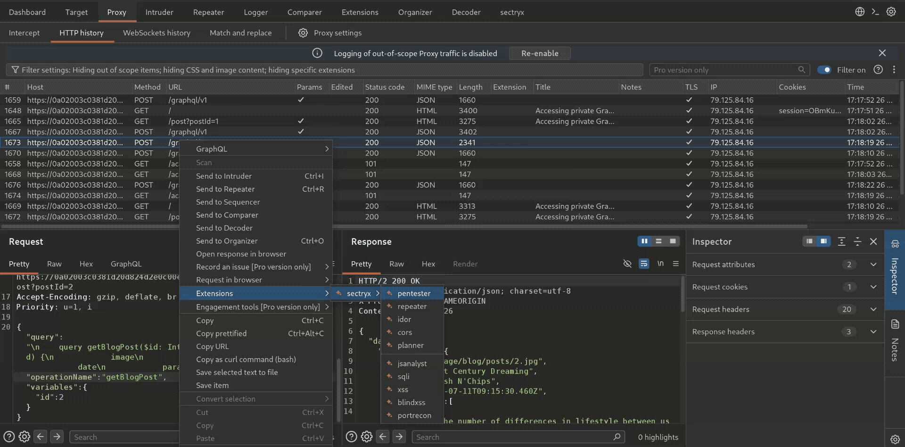
Task: Toggle hide non-printable characters eye icon
Action: coord(627,264)
